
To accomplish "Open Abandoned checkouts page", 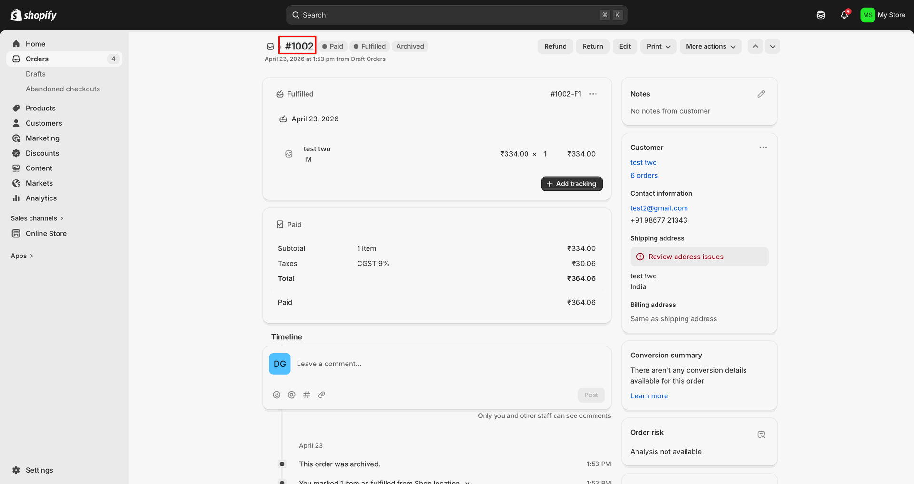I will tap(63, 89).
